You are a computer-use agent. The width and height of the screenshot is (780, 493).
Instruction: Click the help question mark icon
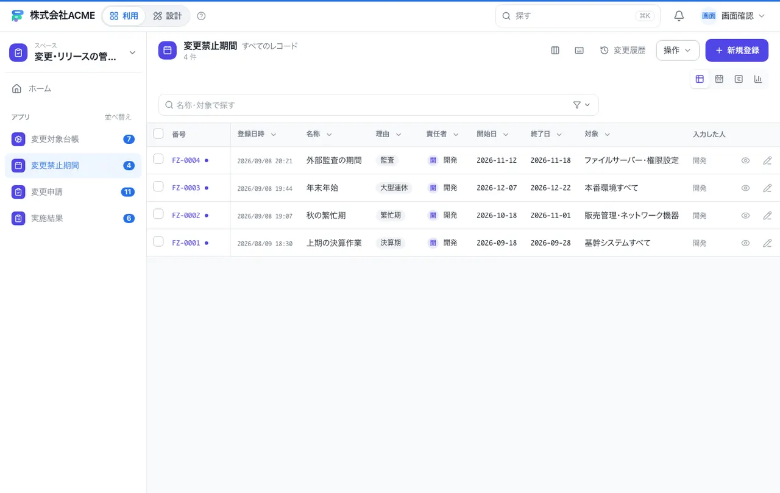(x=202, y=16)
